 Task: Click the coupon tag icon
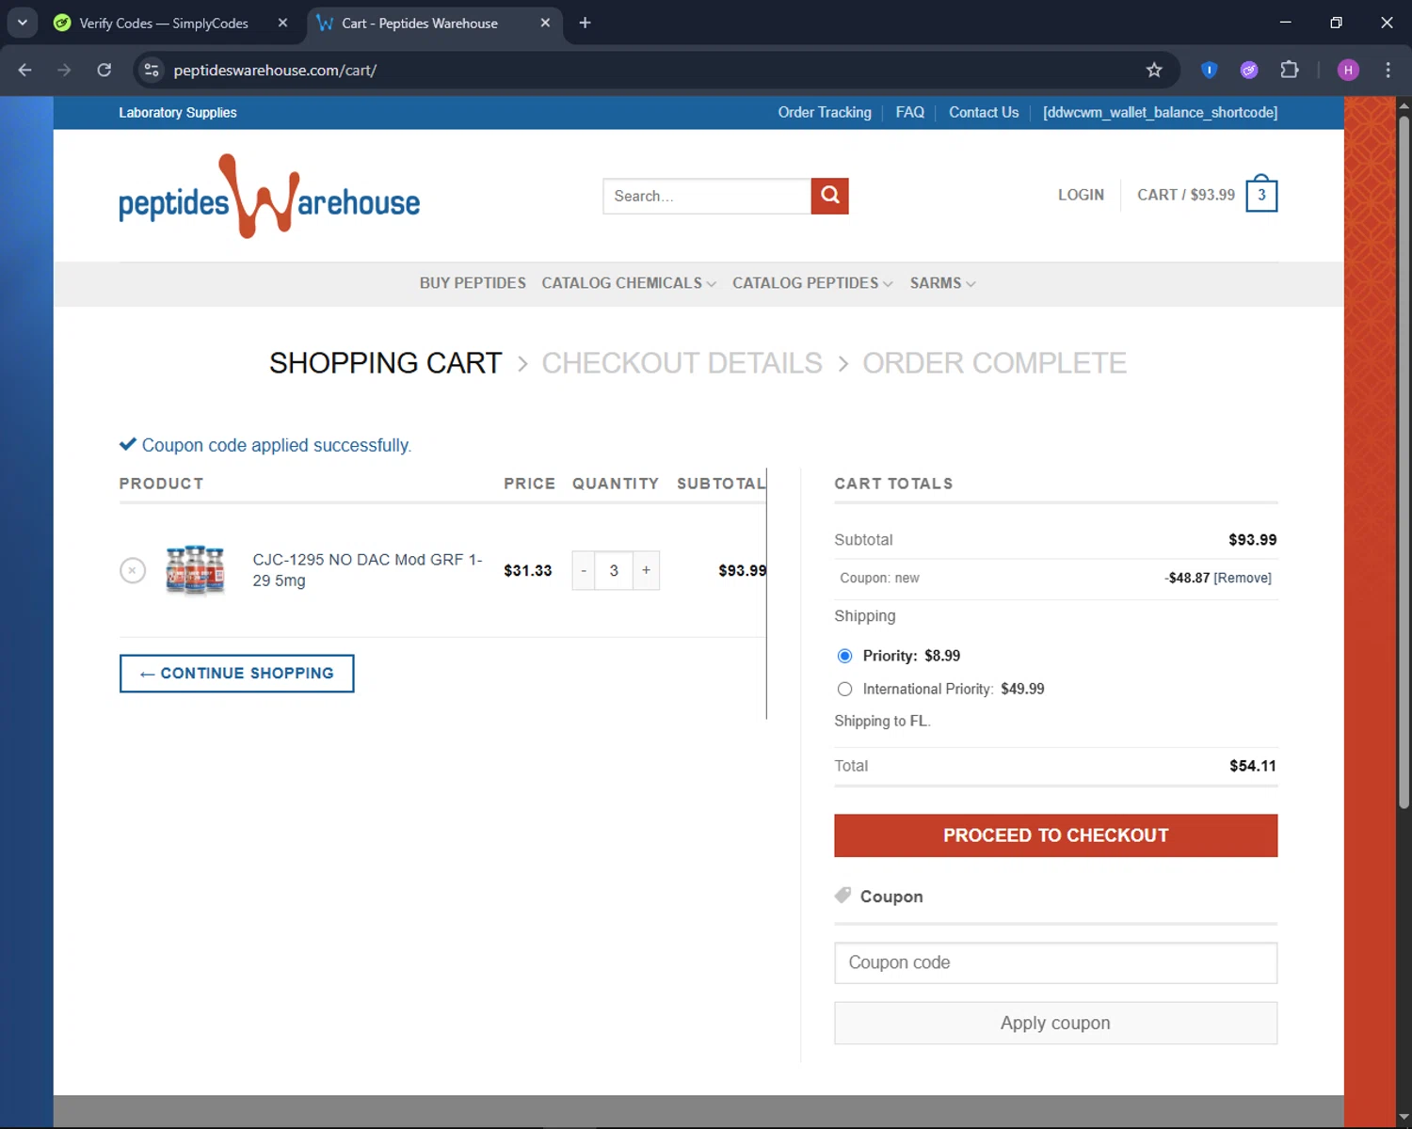842,895
